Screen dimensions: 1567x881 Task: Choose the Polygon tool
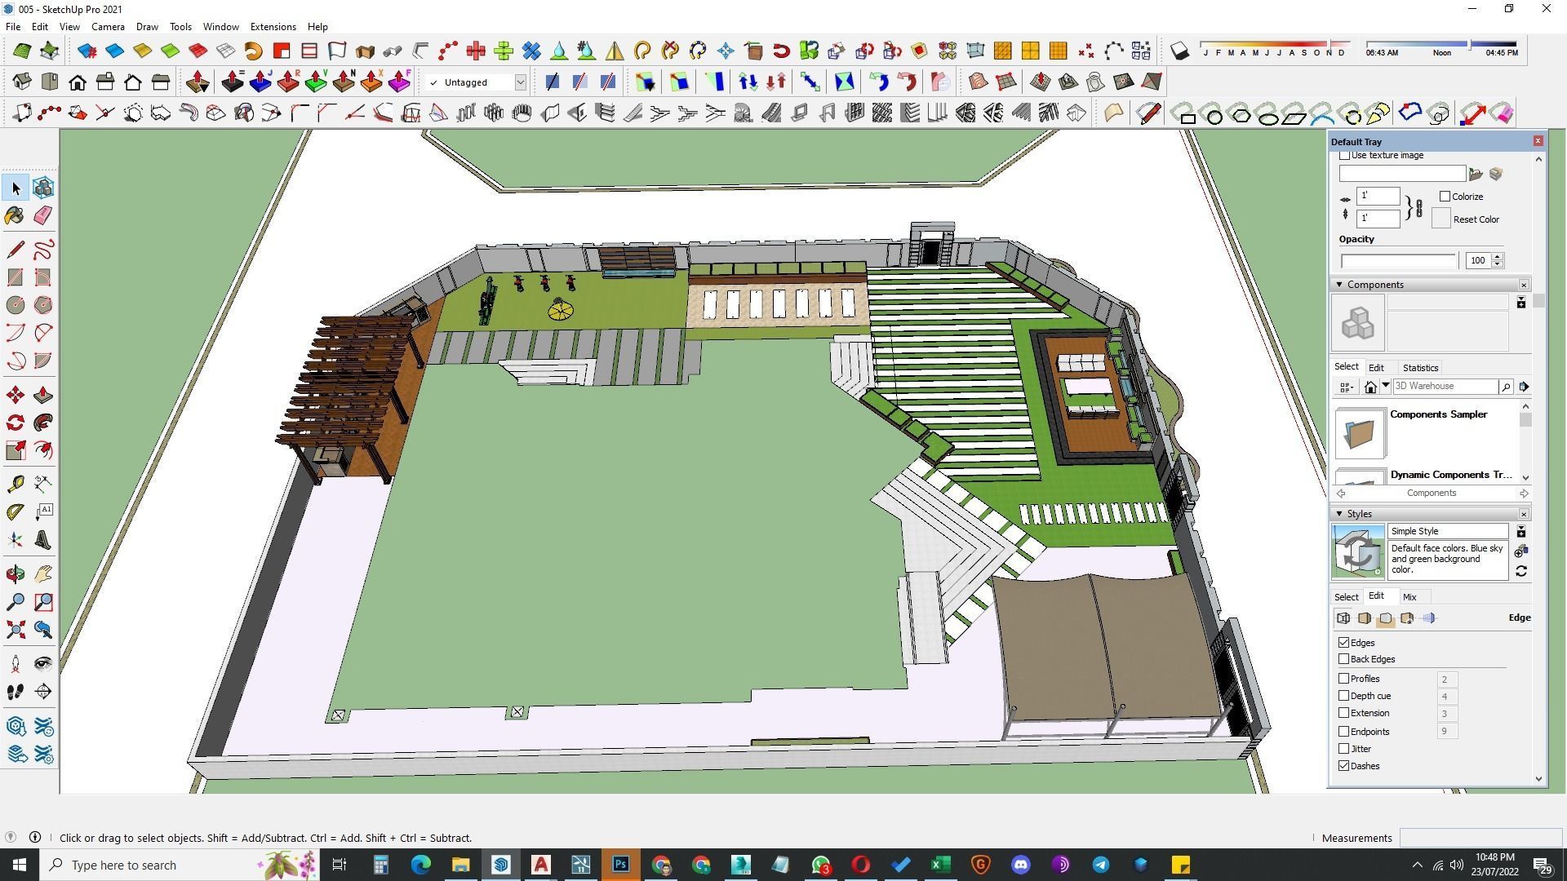coord(43,305)
